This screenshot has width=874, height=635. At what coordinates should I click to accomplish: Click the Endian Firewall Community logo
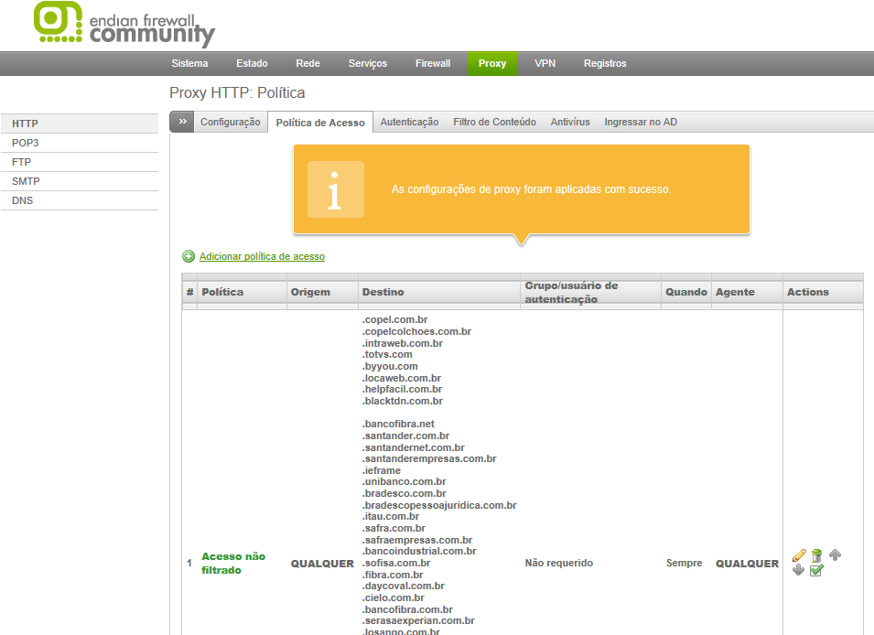coord(124,24)
